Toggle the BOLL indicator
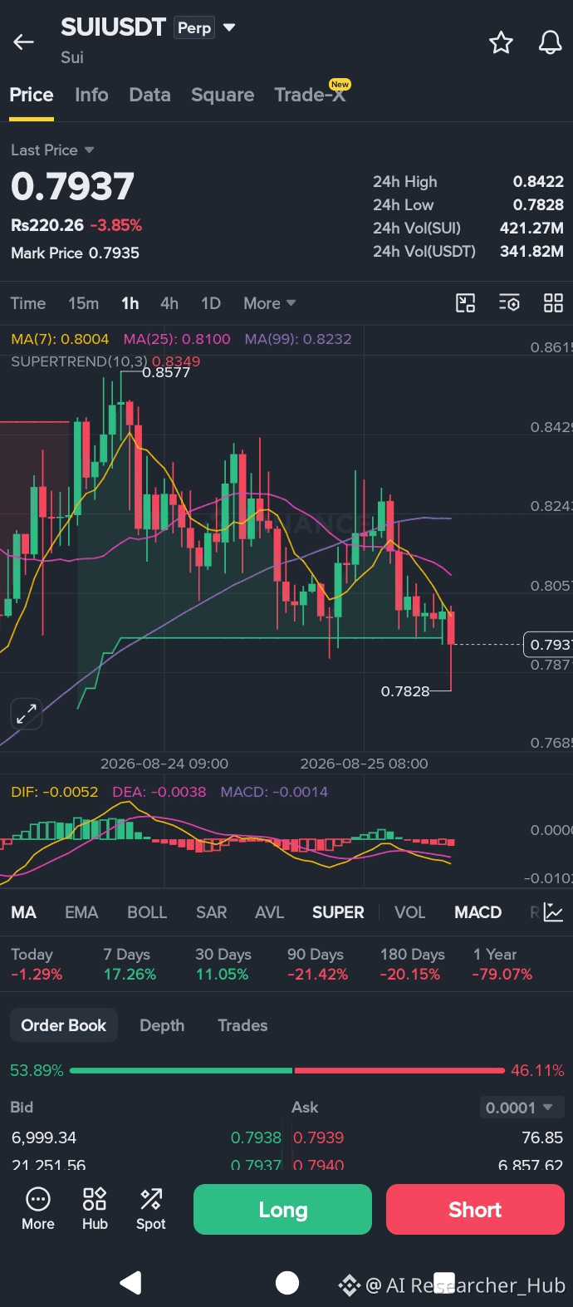The width and height of the screenshot is (573, 1307). click(147, 912)
